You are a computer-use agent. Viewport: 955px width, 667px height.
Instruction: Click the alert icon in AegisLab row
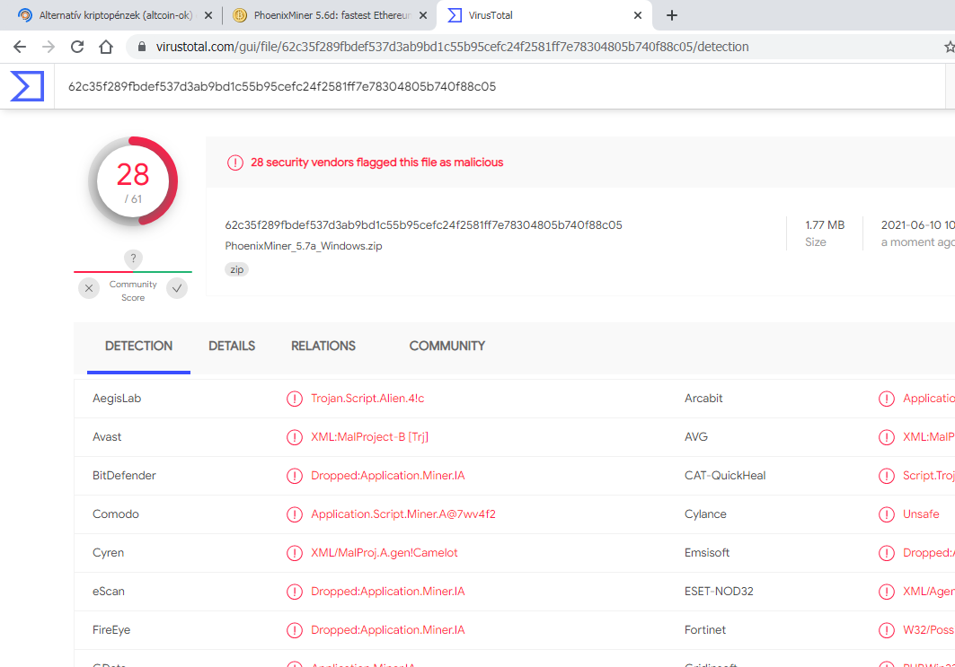point(294,399)
